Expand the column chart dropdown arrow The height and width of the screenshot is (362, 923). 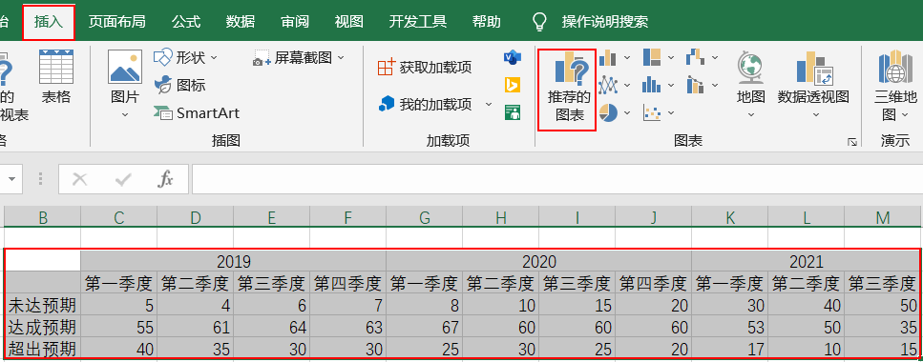[627, 57]
